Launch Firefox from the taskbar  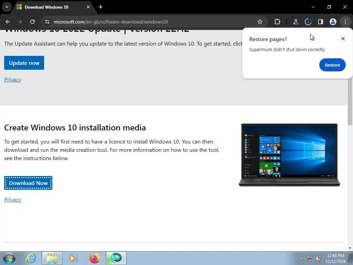[94, 258]
